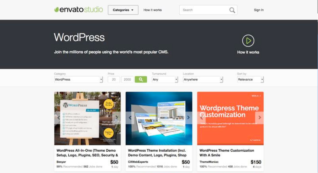The image size is (318, 173).
Task: Show next image on WordPress All-In-One card
Action: tap(117, 118)
